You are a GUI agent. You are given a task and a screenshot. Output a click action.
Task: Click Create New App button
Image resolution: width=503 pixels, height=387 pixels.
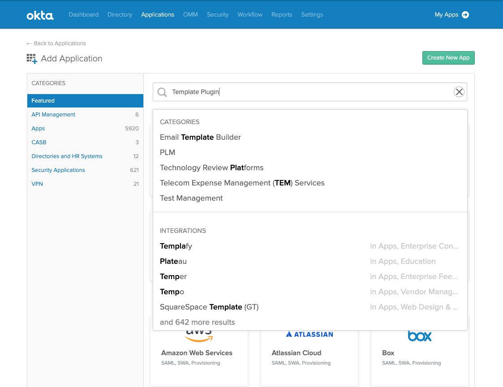pyautogui.click(x=448, y=58)
